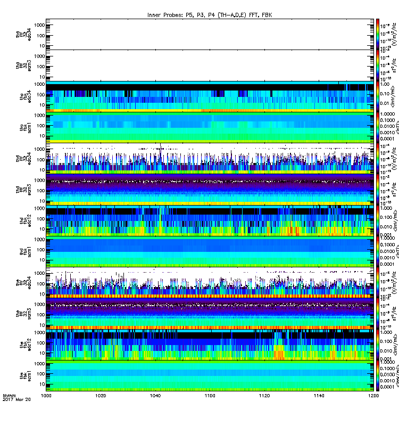The height and width of the screenshot is (426, 399).
Task: Click the '2017 Mar 20' date label
Action: pos(16,399)
